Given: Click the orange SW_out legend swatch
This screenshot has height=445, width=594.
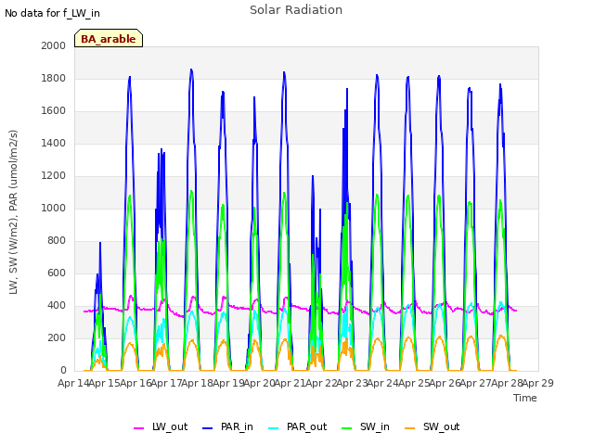Looking at the screenshot, I should click(x=409, y=428).
